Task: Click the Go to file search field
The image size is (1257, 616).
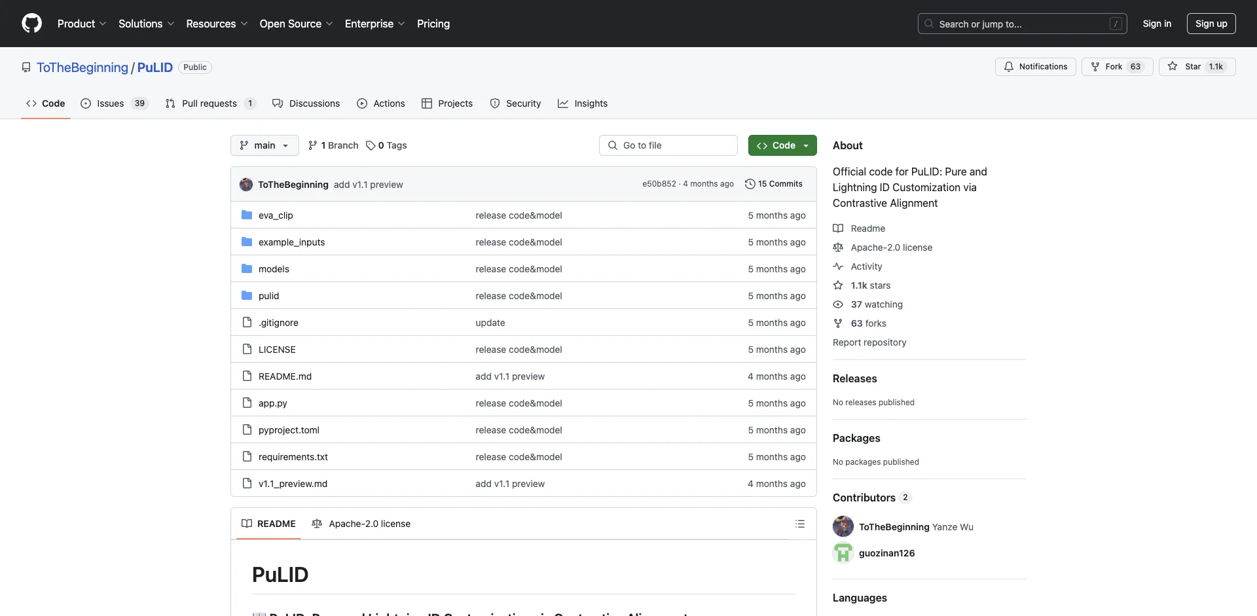Action: tap(668, 145)
